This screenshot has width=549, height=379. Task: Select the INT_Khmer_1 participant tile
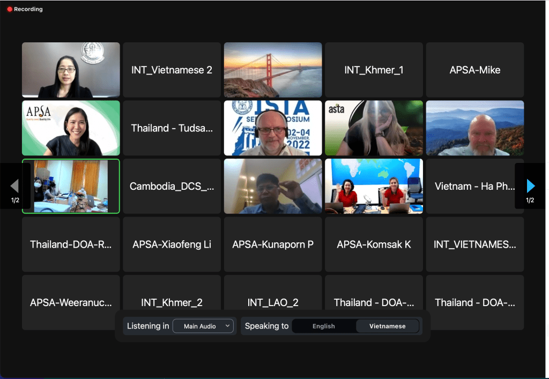pyautogui.click(x=374, y=70)
